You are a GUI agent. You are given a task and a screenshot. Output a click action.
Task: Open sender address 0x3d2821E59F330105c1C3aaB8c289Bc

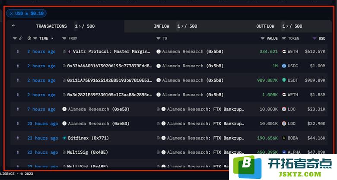click(109, 95)
